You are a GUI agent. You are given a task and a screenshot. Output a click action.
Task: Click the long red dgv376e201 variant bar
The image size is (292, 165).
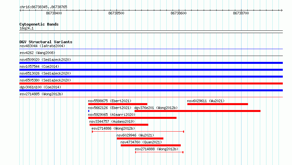point(198,111)
